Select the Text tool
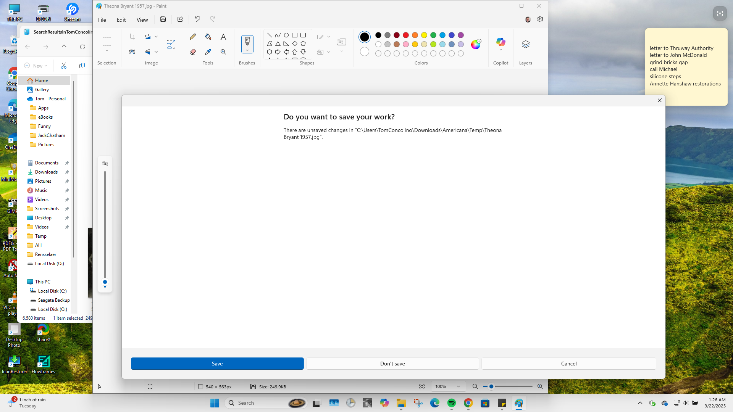Screen dimensions: 733x412 click(223, 36)
